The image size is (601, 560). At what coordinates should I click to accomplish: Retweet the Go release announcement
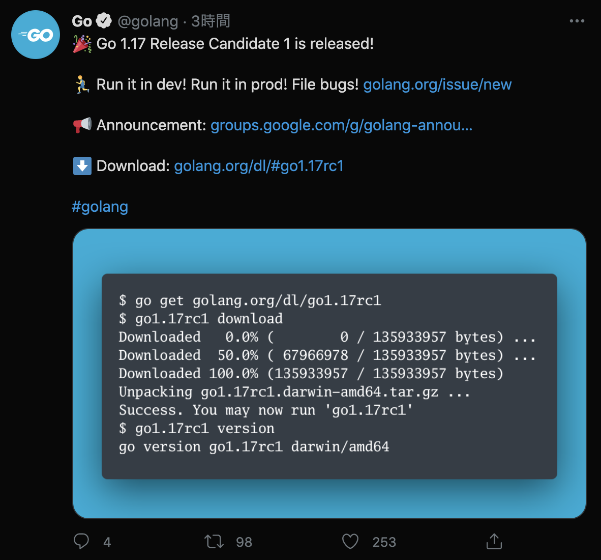coord(215,541)
